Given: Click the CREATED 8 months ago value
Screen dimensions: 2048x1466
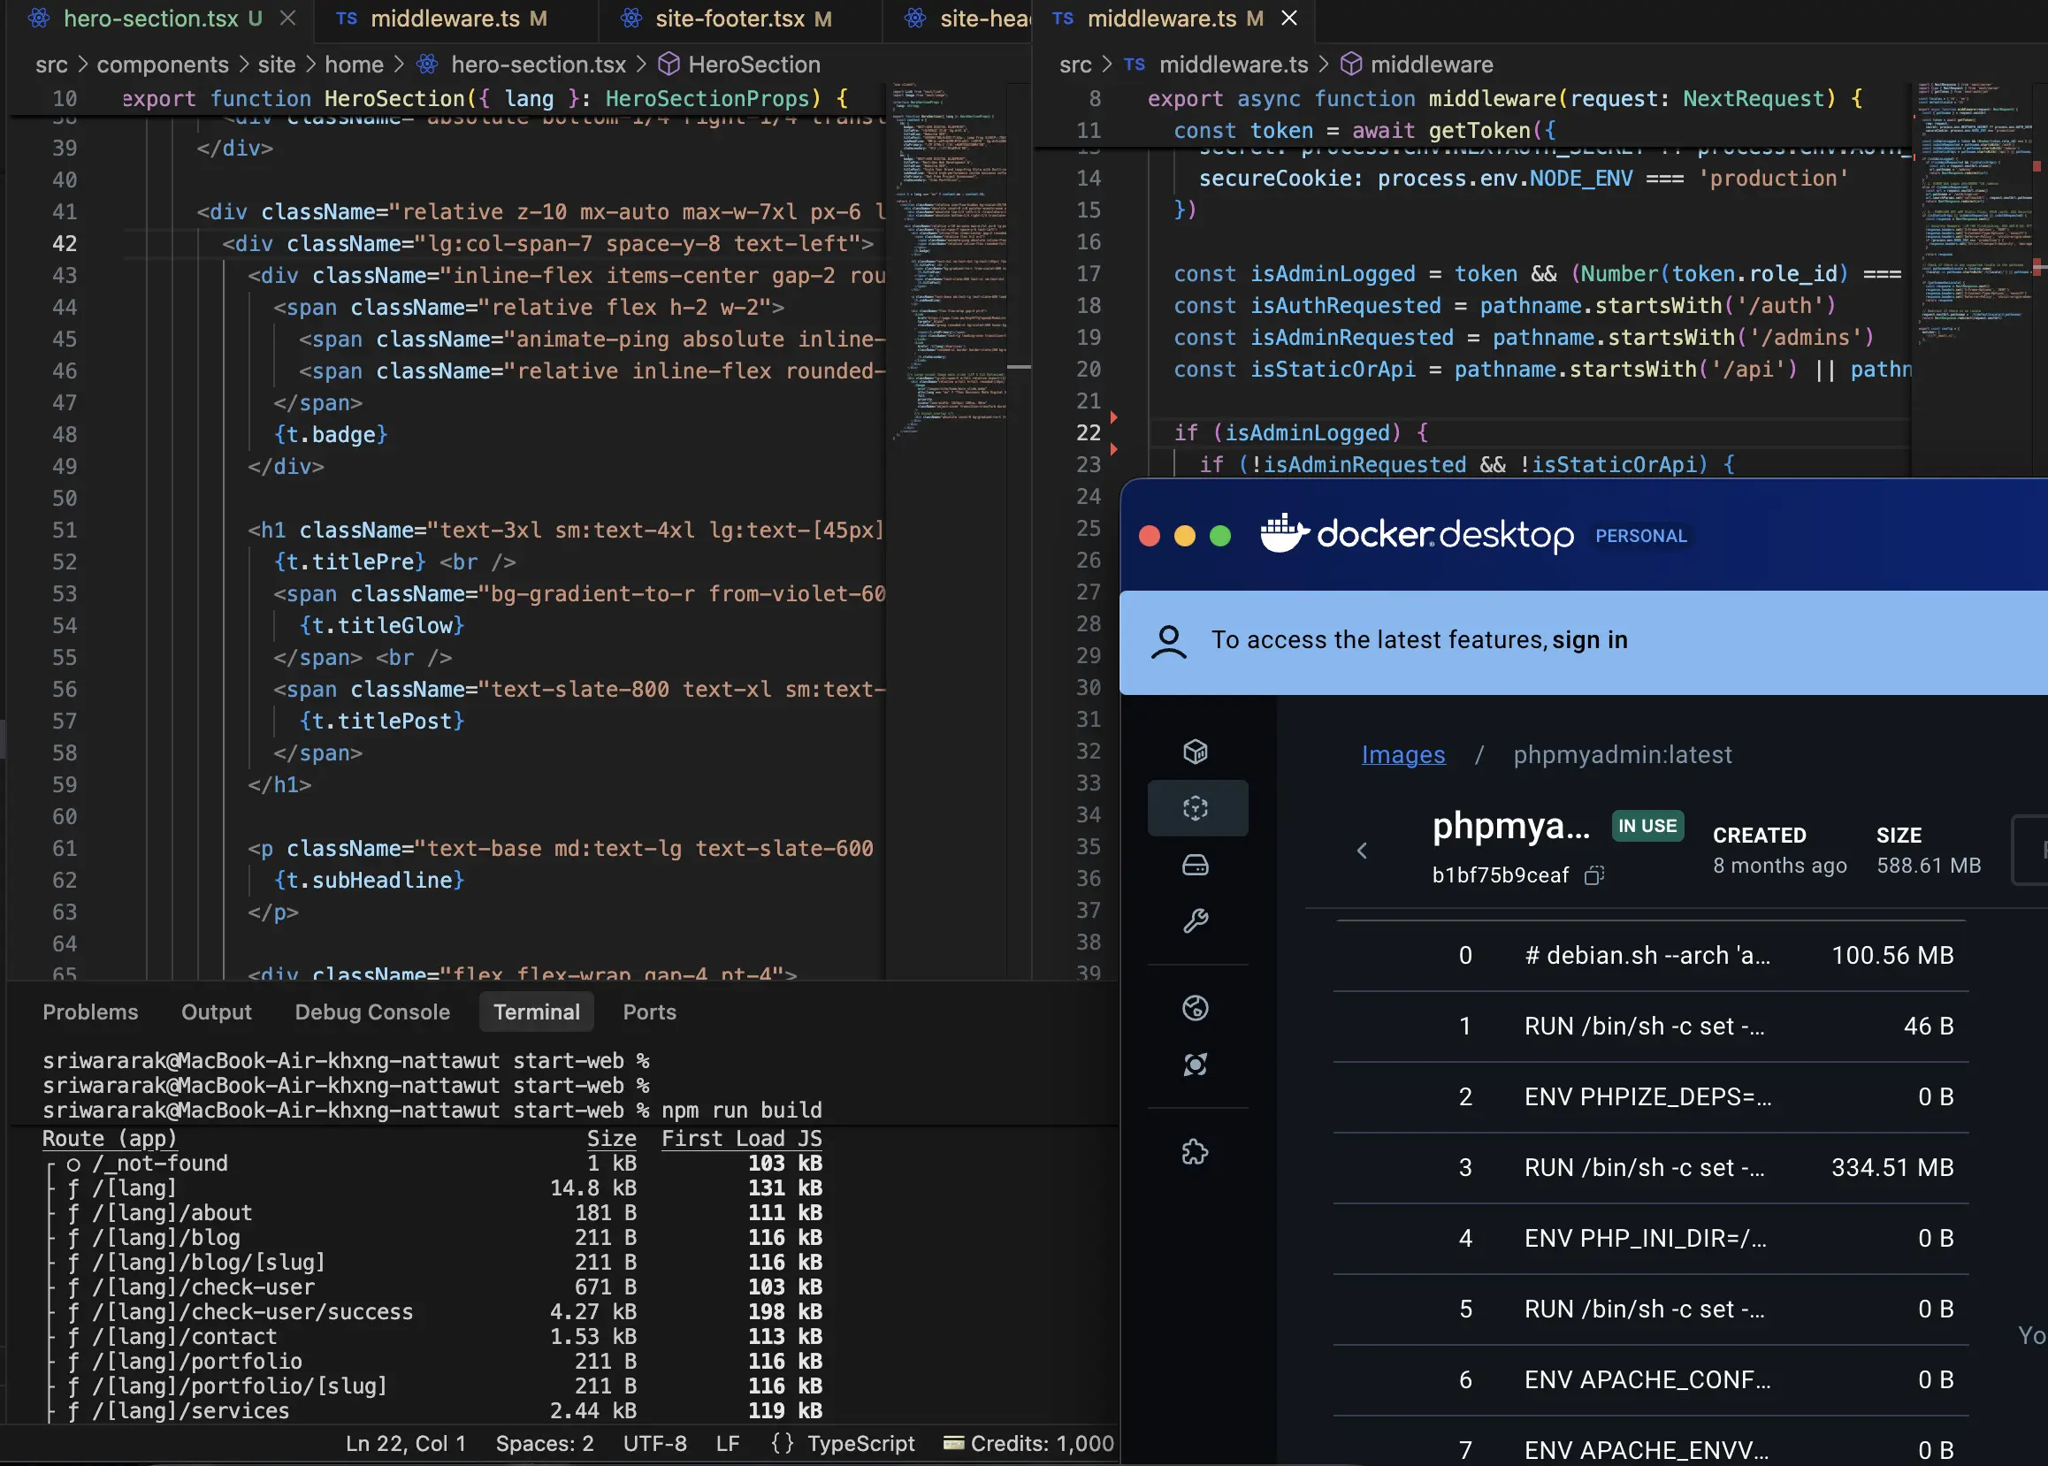Looking at the screenshot, I should click(x=1779, y=865).
